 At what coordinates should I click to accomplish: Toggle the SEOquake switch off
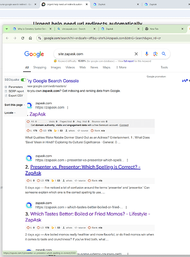(x=23, y=80)
